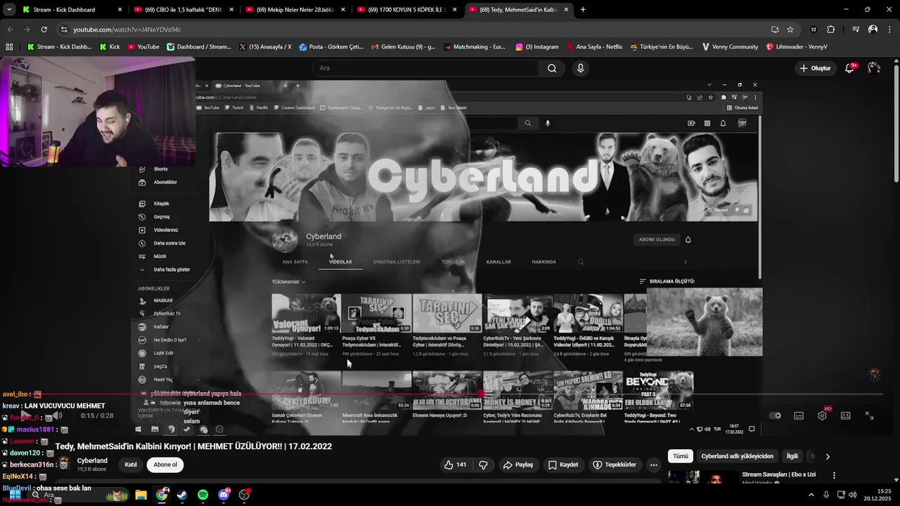Close the Tedy, MehmetSaid'in Kalbini tab
The height and width of the screenshot is (506, 900).
(x=566, y=10)
